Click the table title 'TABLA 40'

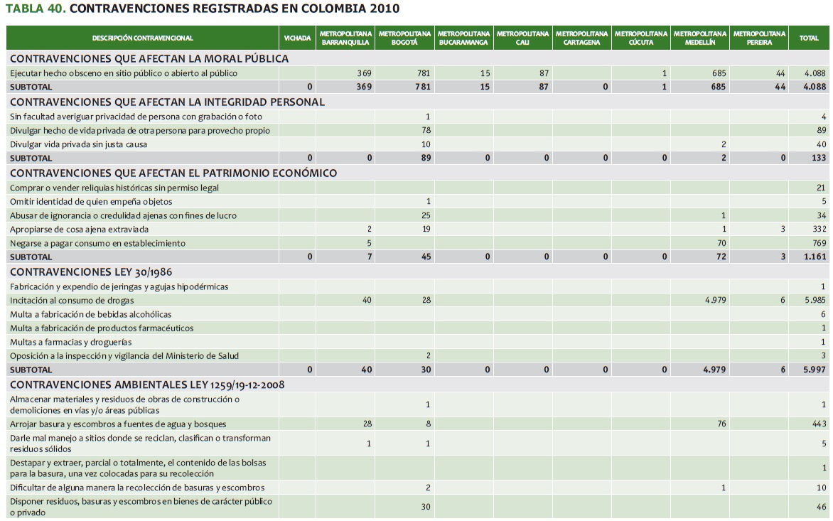coord(36,9)
